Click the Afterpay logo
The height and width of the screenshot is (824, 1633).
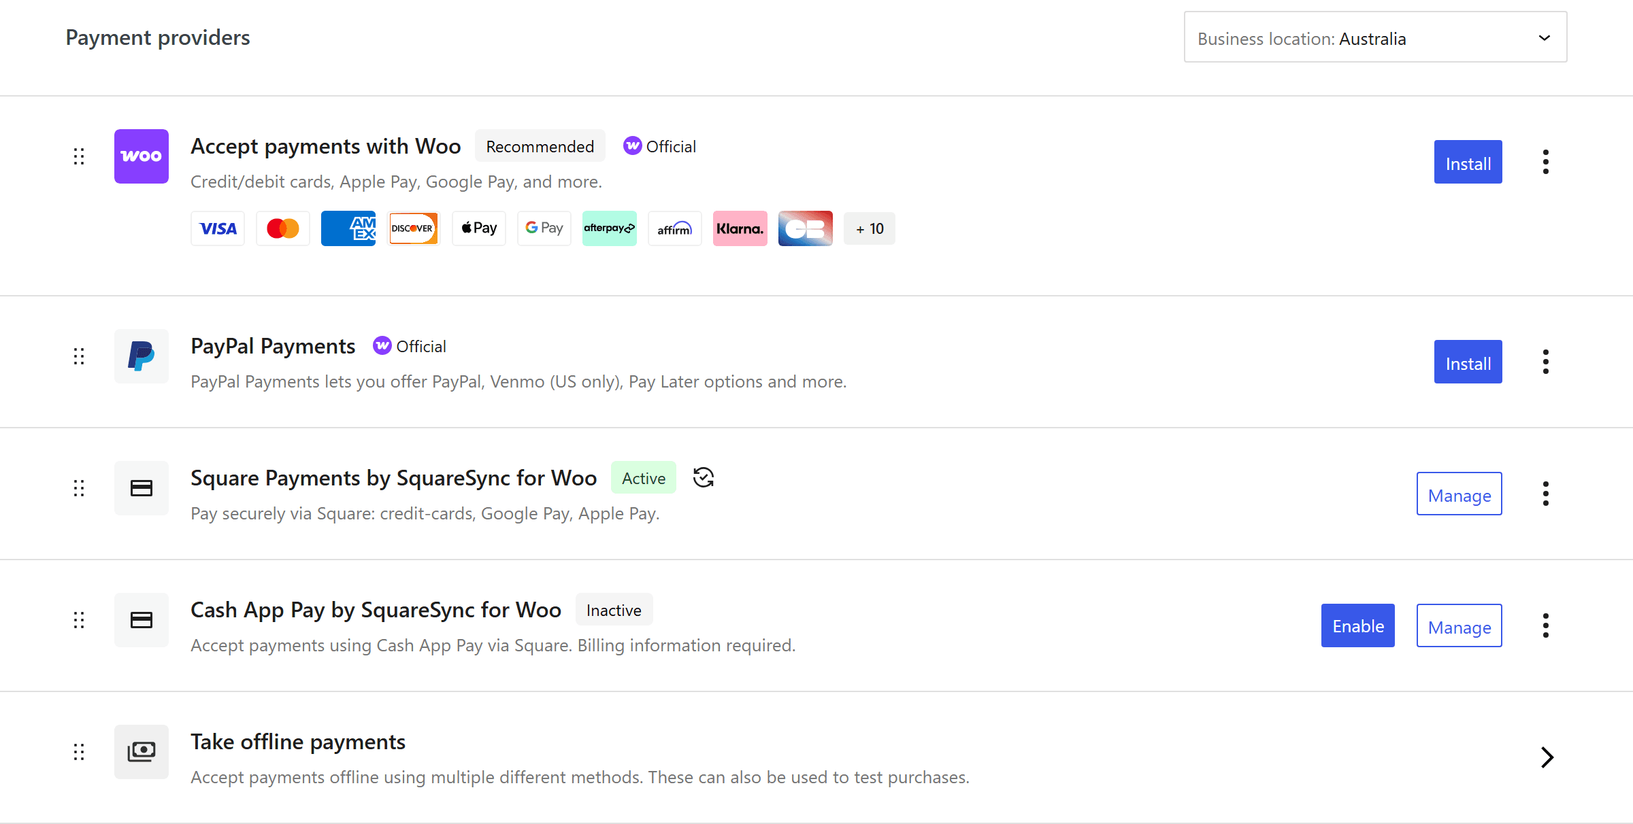[610, 228]
